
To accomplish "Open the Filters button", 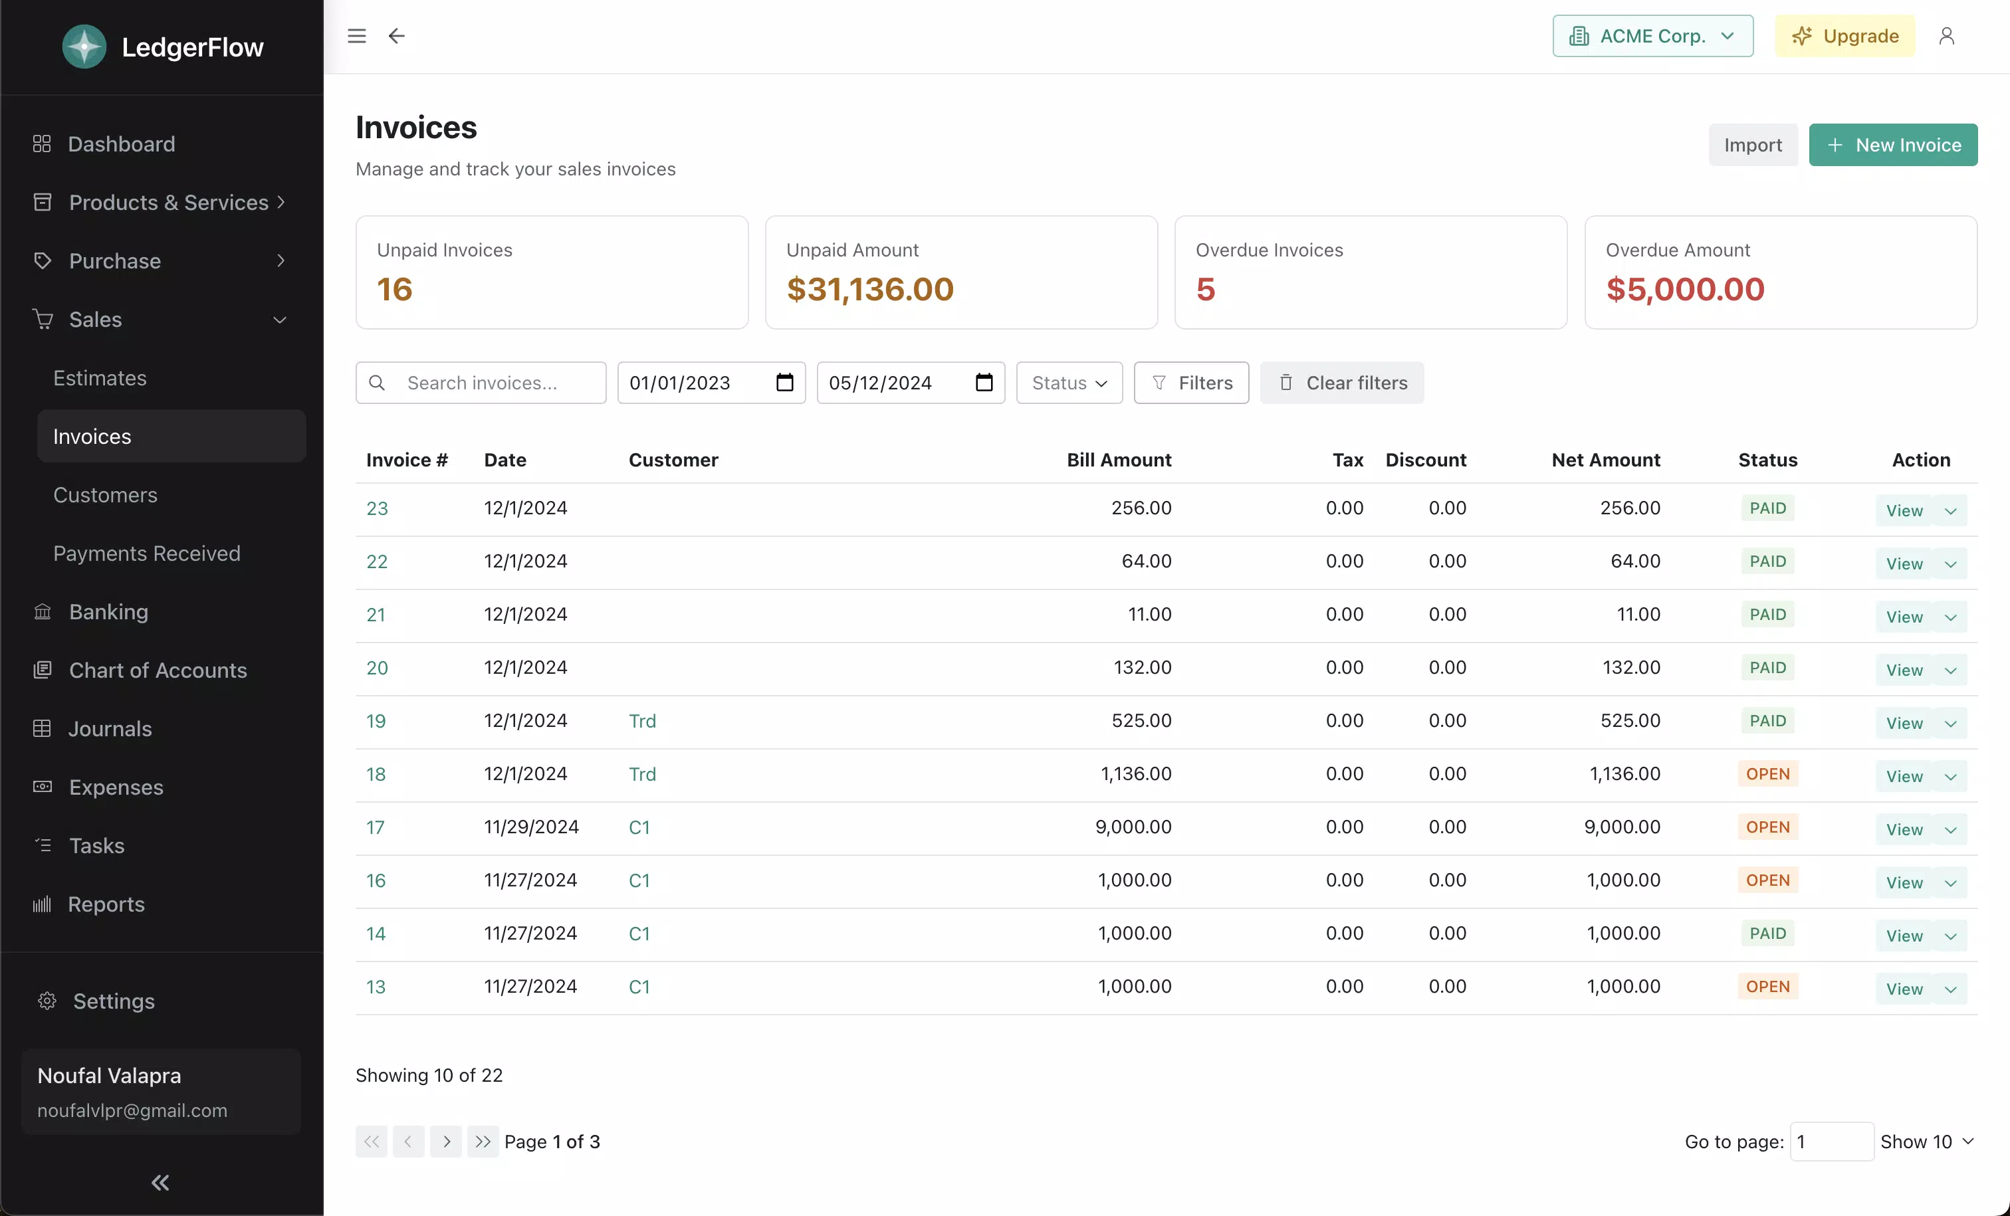I will point(1191,383).
